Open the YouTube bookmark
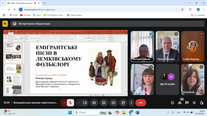 25,15
